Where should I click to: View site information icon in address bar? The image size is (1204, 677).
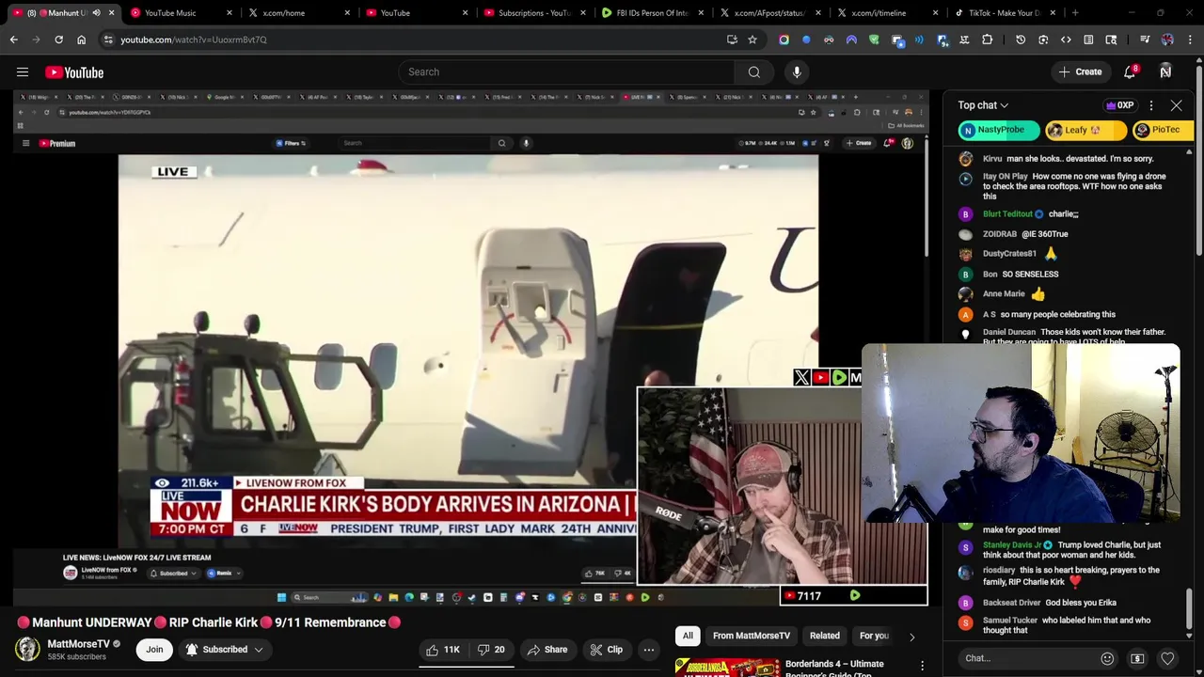point(108,39)
